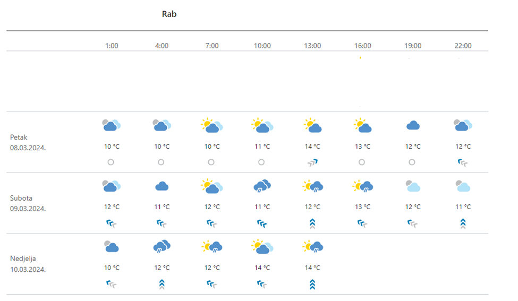Viewport: 518px width, 301px height.
Task: Click the solid cloud icon at Subota 4:00
Action: pos(162,186)
